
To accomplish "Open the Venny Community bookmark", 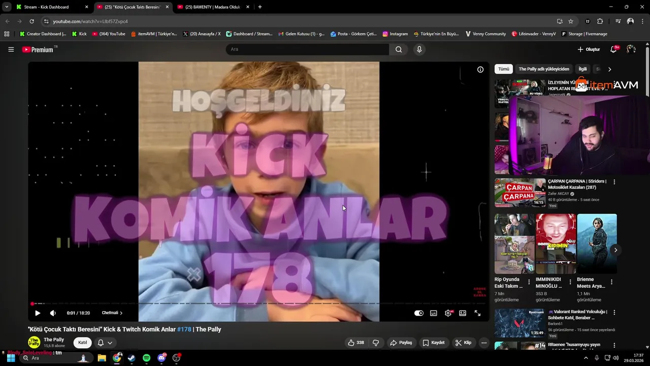I will pos(485,34).
